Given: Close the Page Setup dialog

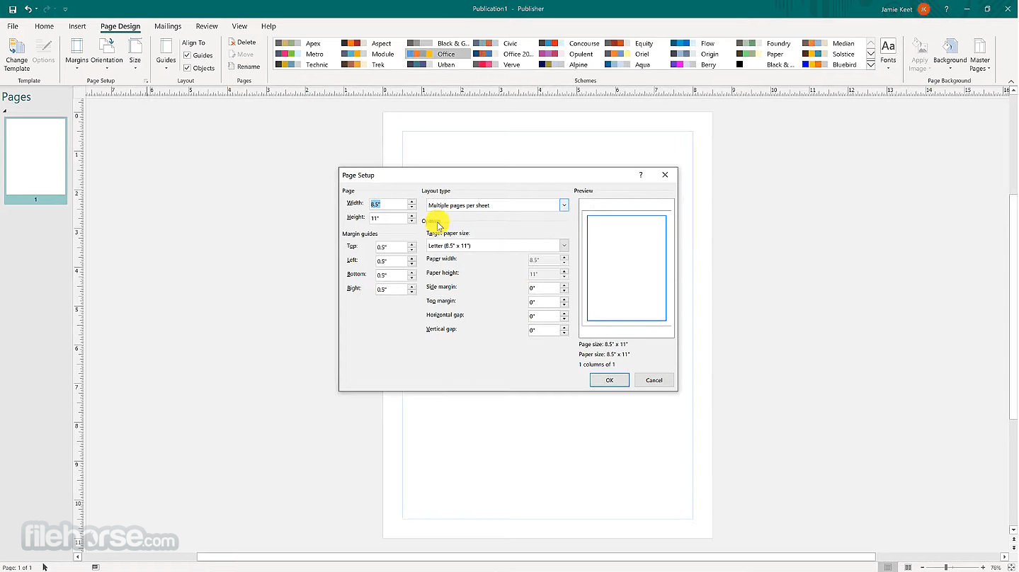Looking at the screenshot, I should click(665, 175).
